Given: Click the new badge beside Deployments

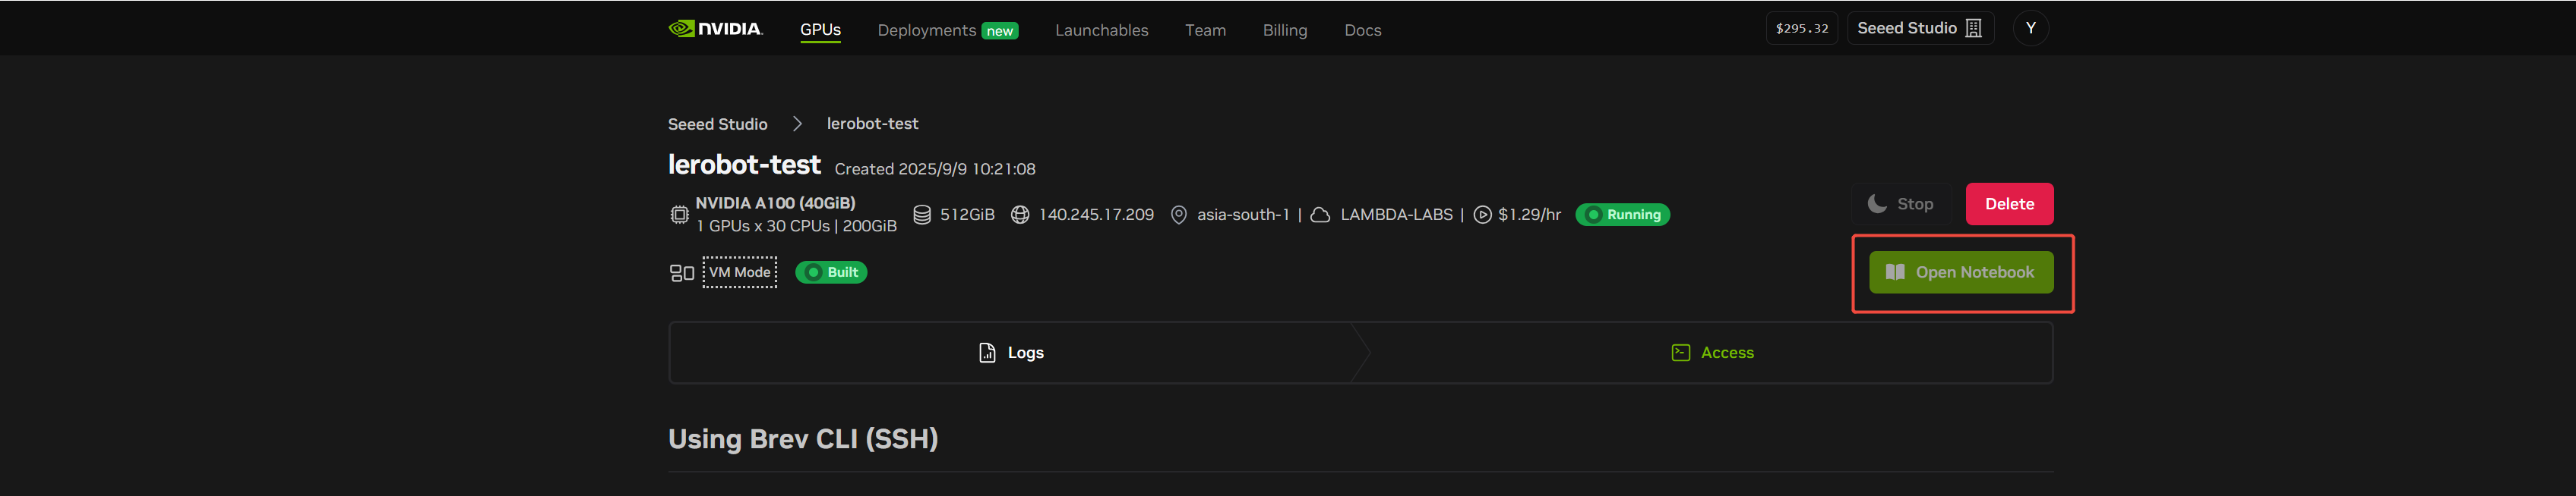Looking at the screenshot, I should tap(999, 31).
